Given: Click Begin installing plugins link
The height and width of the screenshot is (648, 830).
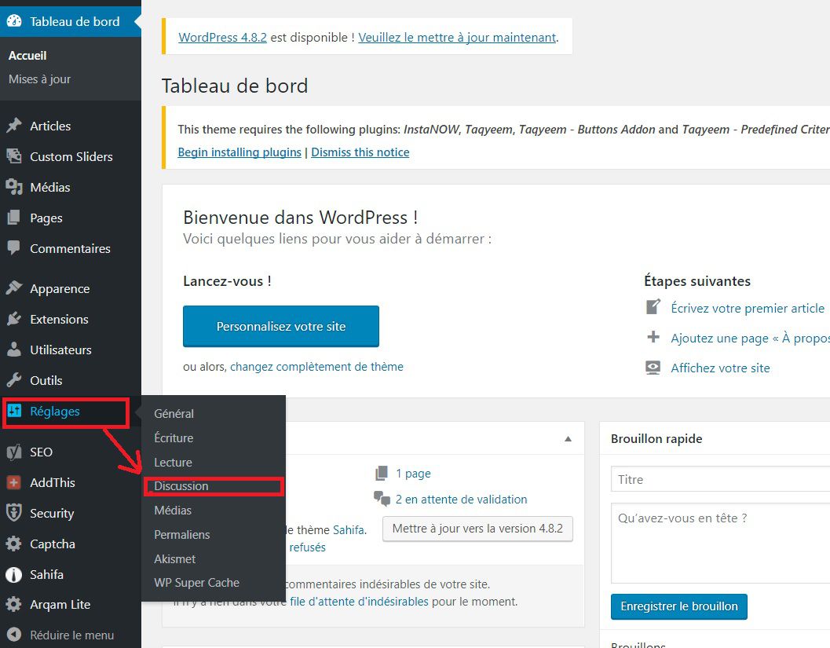Looking at the screenshot, I should pos(239,152).
